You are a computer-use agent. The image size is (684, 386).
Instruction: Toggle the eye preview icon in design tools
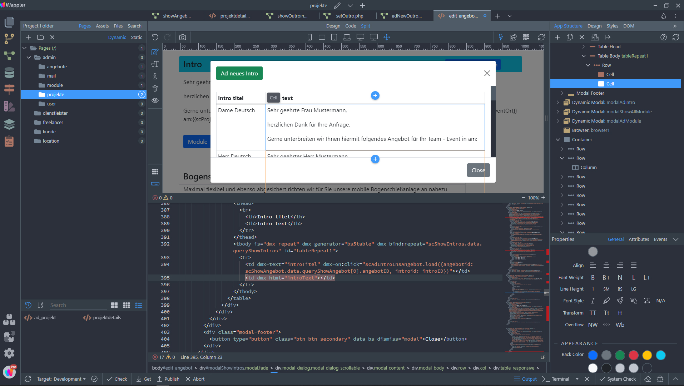click(x=155, y=100)
